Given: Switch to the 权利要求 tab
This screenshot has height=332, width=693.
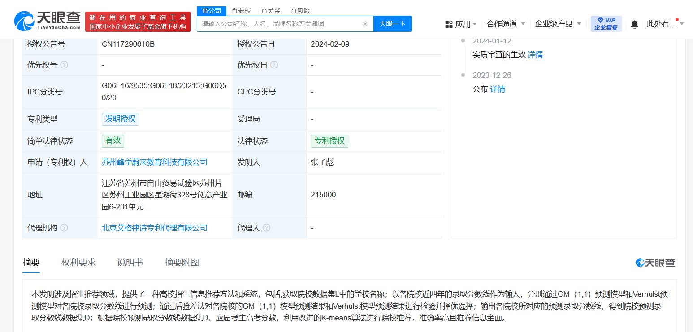Looking at the screenshot, I should [78, 262].
